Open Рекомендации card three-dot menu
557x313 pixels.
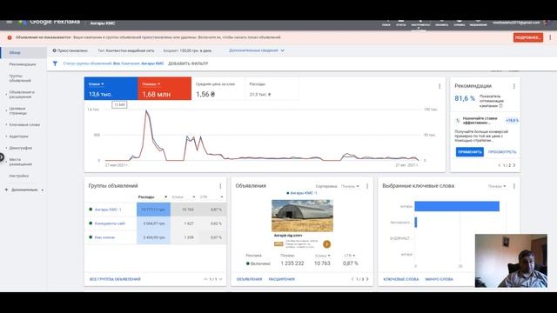pos(514,86)
